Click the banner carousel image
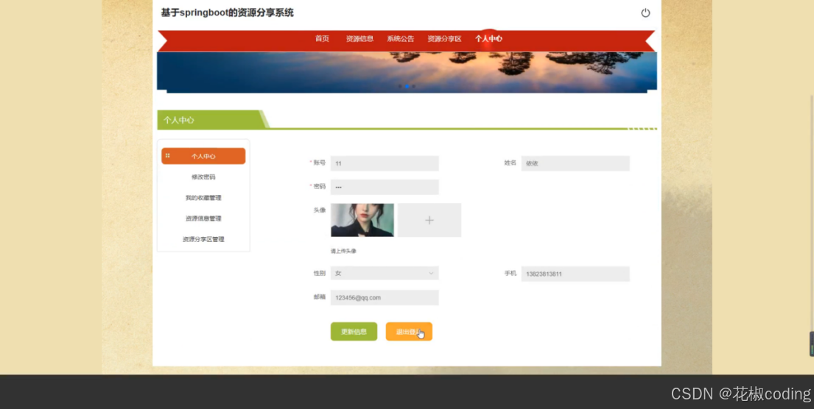Screen dimensions: 814x409 coord(407,72)
